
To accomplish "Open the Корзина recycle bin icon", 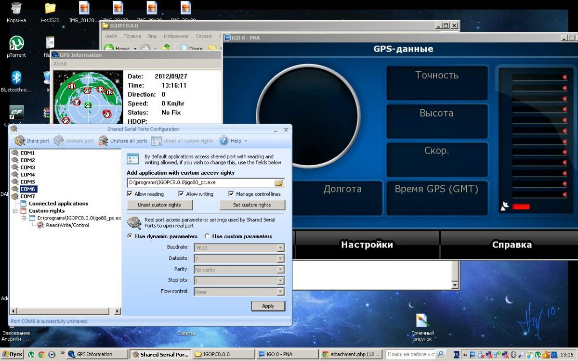I will coord(16,9).
